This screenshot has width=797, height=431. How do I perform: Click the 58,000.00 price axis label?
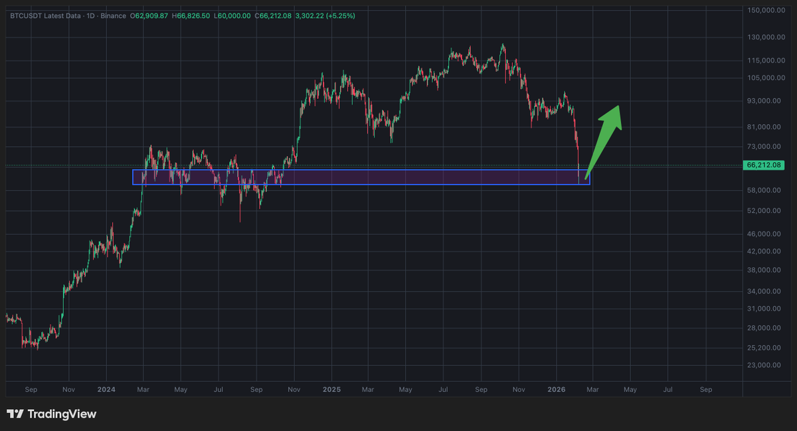[x=764, y=191]
